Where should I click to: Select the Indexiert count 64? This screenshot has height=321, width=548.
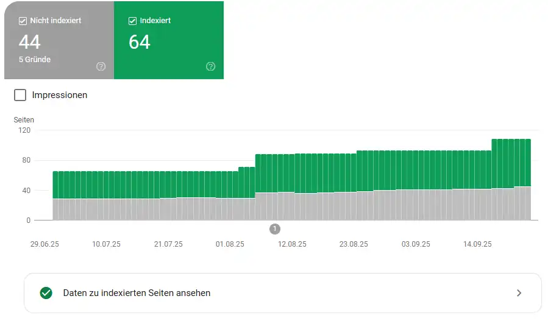[x=140, y=42]
